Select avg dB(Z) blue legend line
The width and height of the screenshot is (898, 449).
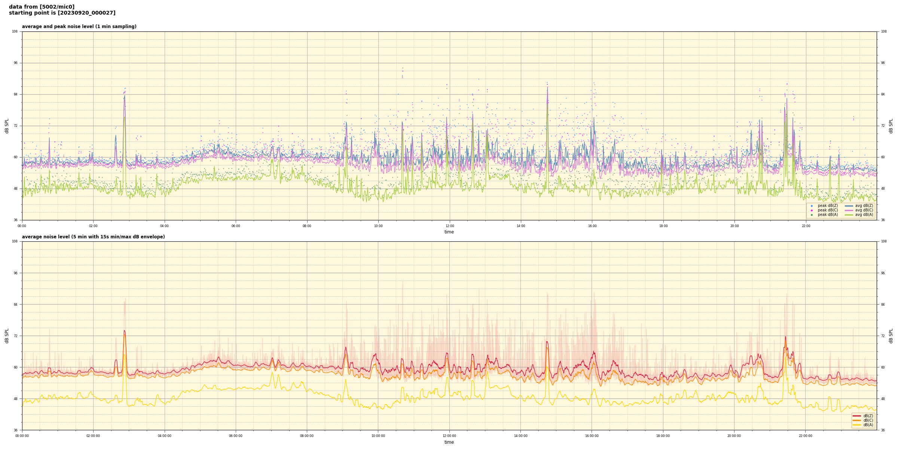(849, 206)
